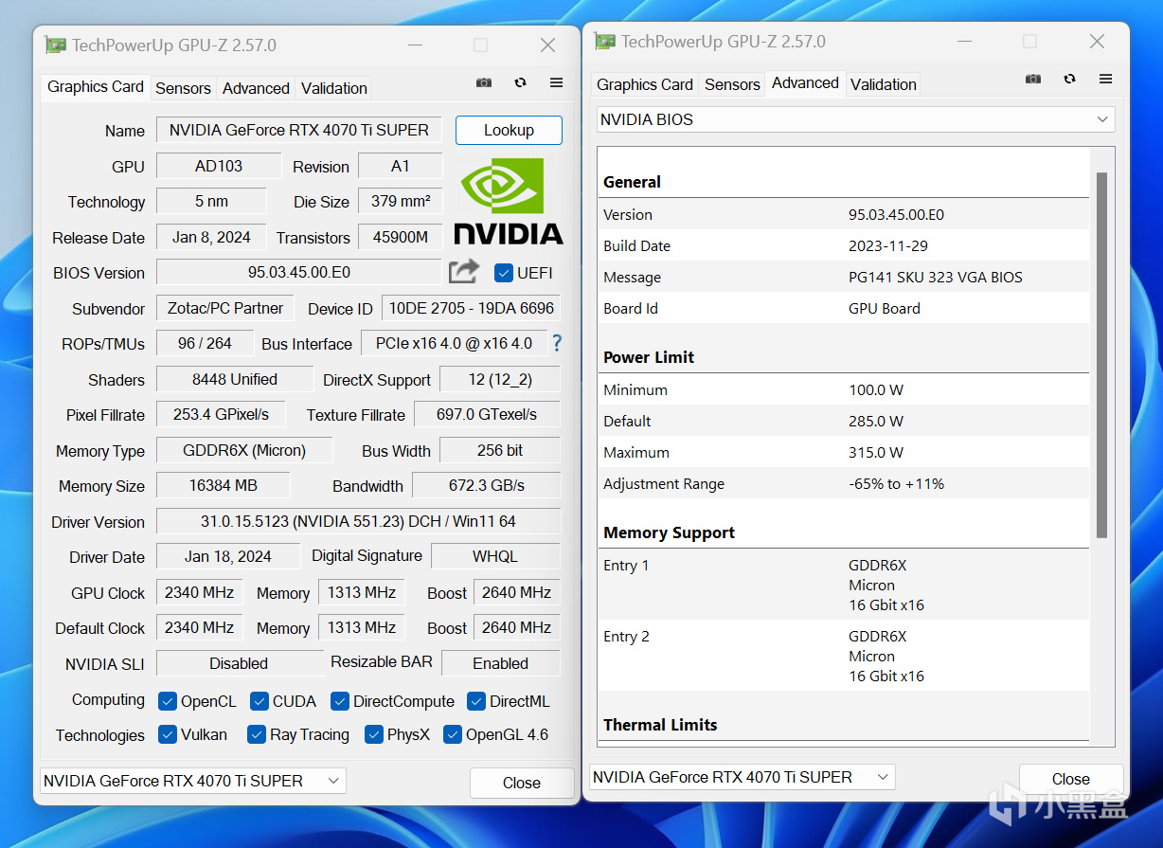1163x848 pixels.
Task: Click the Resizable BAR Enabled field
Action: 501,663
